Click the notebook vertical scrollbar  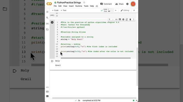(137, 67)
